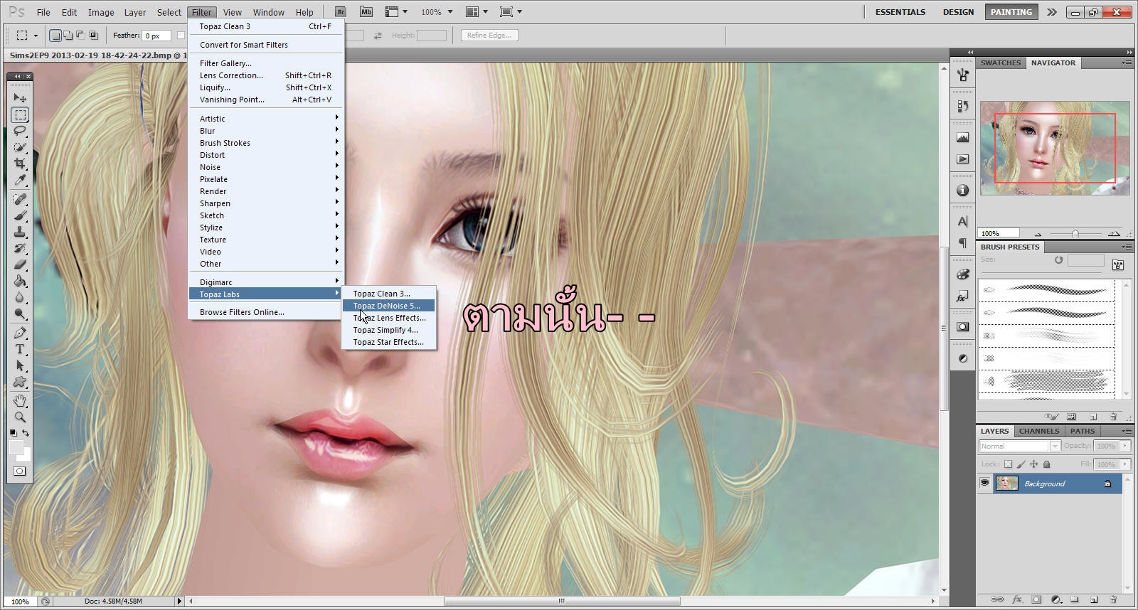The width and height of the screenshot is (1138, 610).
Task: Toggle Quick Mask mode
Action: coord(20,471)
